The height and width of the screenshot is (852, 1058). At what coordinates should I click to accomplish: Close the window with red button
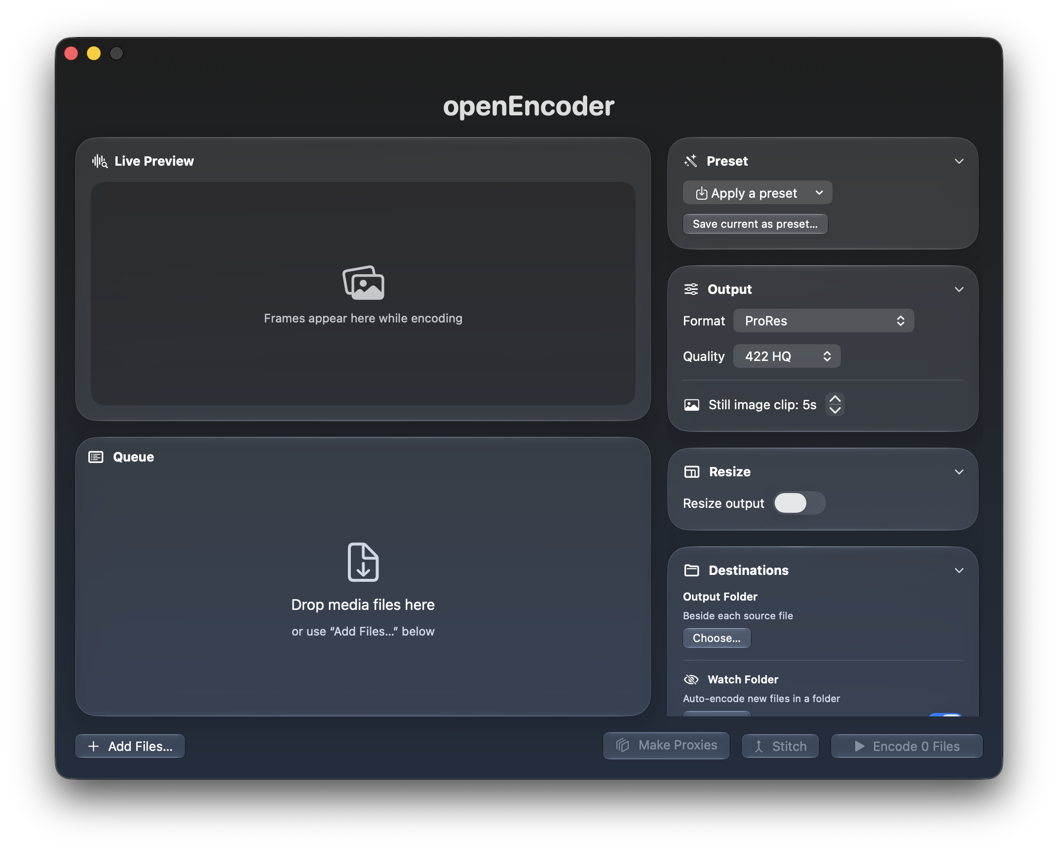[71, 53]
